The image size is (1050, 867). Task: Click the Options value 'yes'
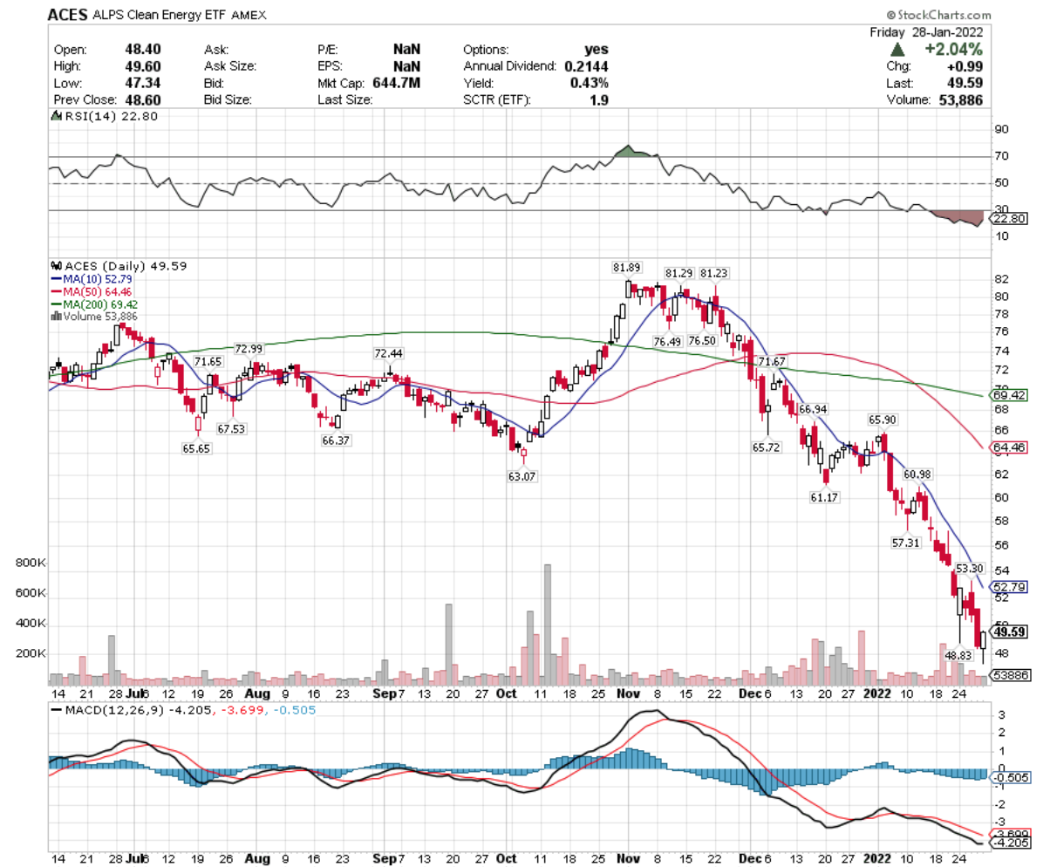tap(596, 50)
